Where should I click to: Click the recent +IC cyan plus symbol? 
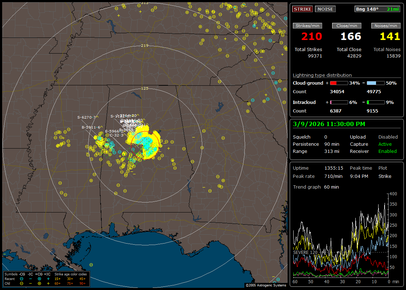[48, 279]
